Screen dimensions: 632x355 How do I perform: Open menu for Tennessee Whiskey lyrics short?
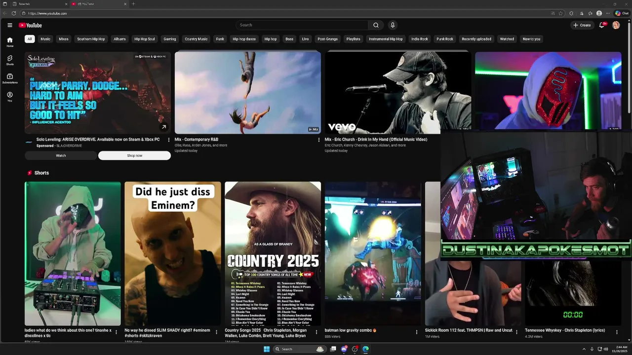point(617,332)
